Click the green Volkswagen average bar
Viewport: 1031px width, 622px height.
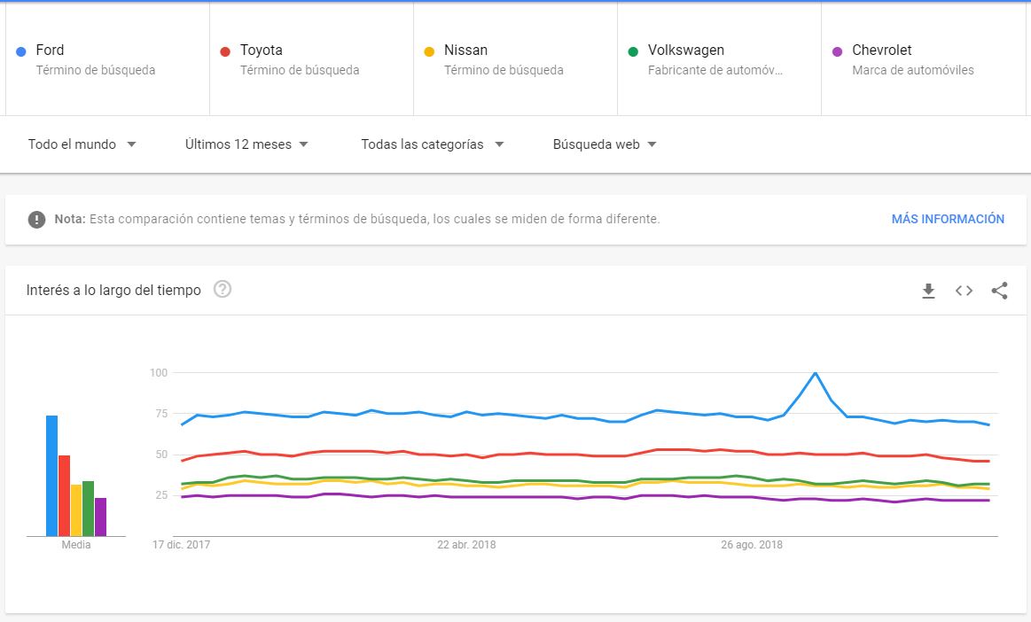[x=88, y=509]
